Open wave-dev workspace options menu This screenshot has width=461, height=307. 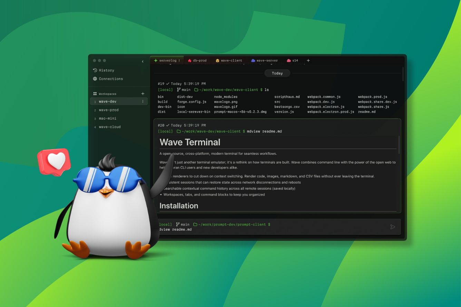[143, 102]
